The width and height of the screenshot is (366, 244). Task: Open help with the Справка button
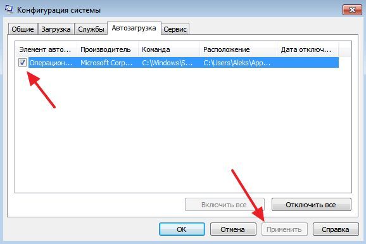tap(336, 229)
